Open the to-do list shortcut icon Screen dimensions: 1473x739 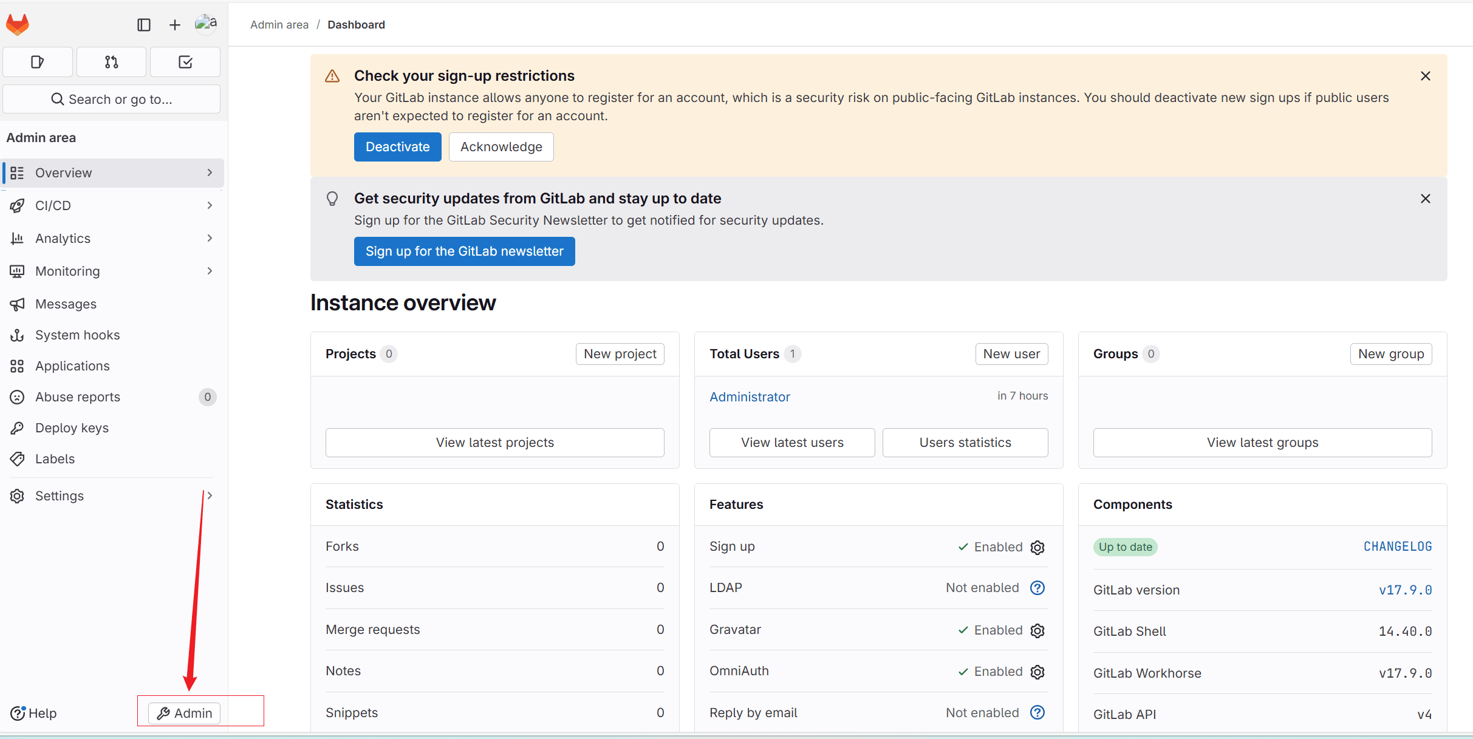pyautogui.click(x=185, y=62)
